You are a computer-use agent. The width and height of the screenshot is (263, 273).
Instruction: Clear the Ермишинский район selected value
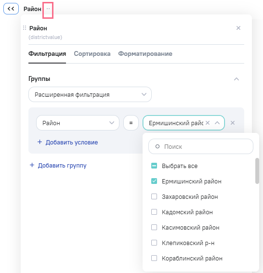point(208,123)
